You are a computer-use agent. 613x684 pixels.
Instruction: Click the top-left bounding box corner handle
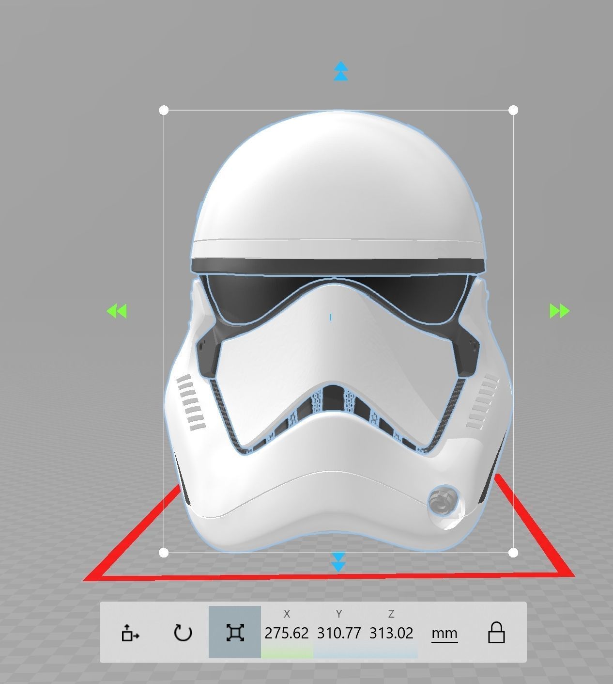(x=164, y=111)
